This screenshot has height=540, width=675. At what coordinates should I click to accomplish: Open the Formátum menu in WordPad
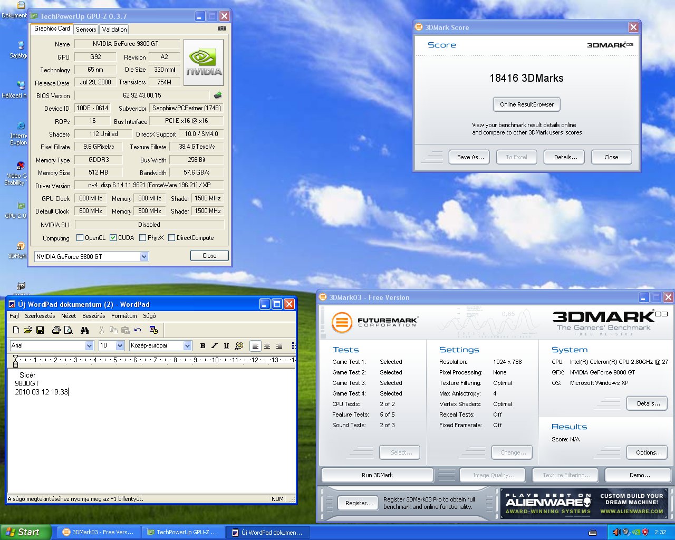124,316
